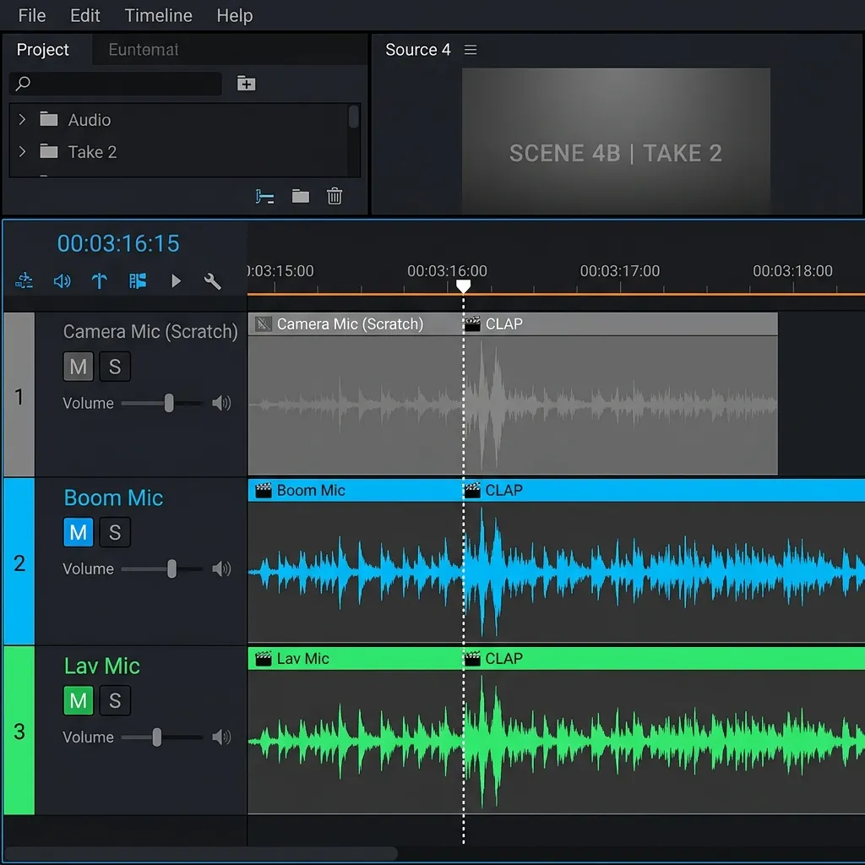Switch to the Project tab
This screenshot has width=865, height=865.
click(x=43, y=50)
